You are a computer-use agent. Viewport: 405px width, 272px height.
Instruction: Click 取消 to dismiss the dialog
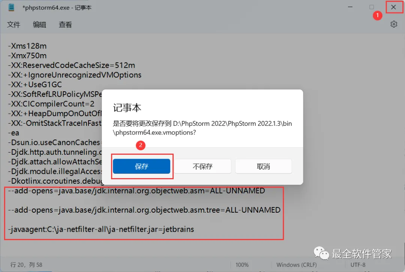(264, 166)
